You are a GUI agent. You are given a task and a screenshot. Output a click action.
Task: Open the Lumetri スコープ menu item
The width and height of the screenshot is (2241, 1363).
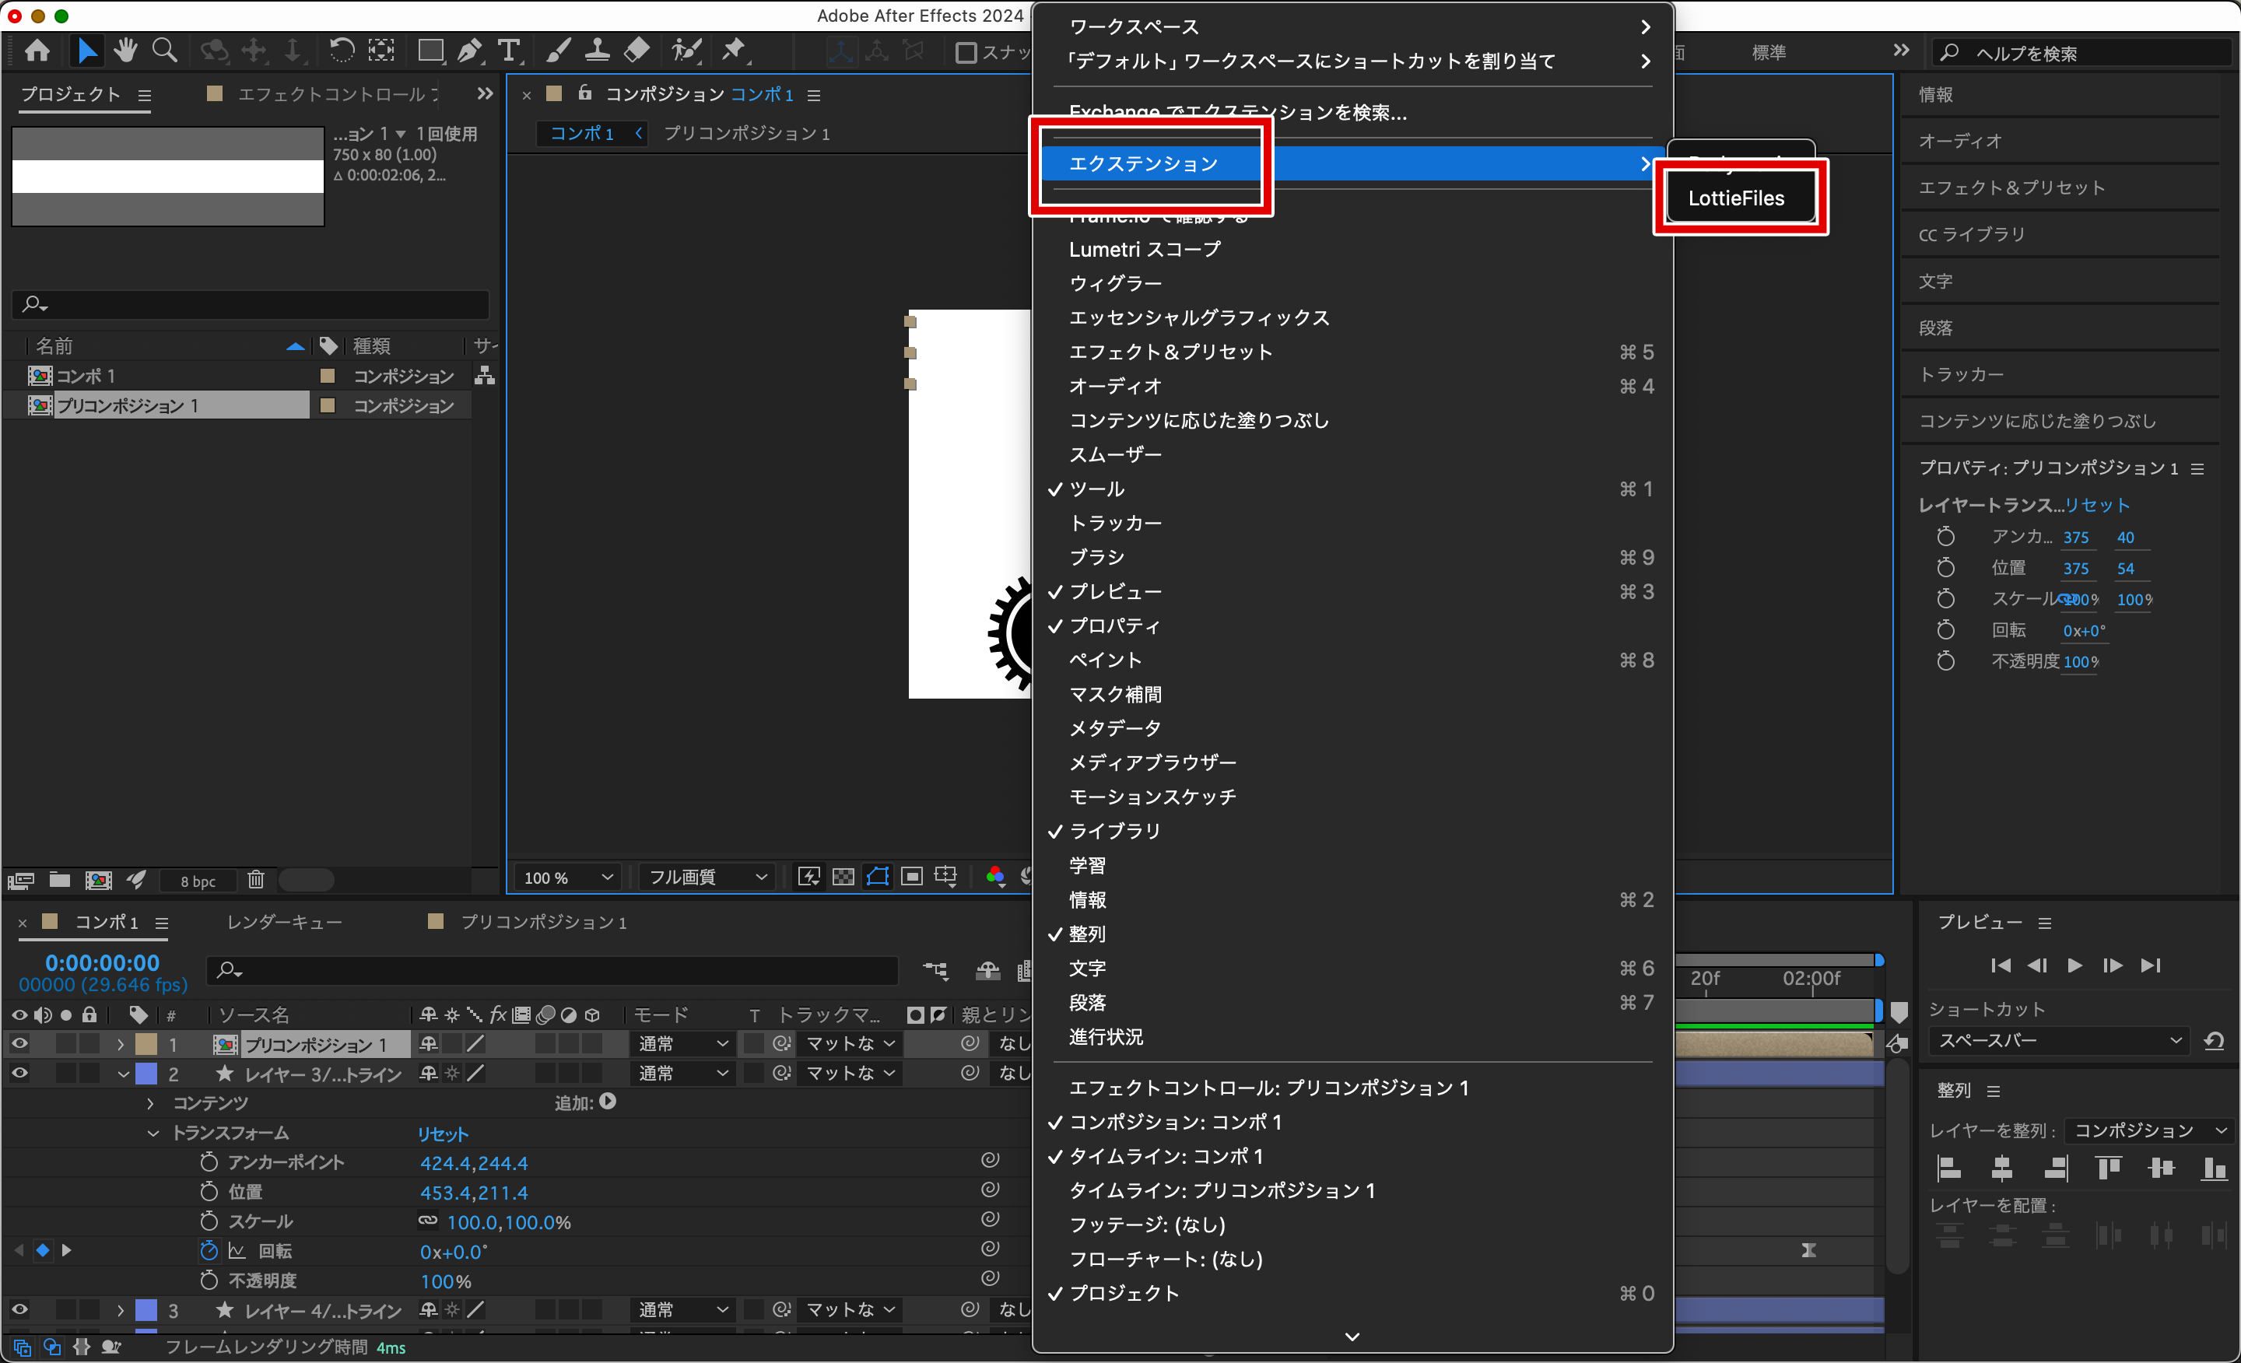[x=1144, y=249]
